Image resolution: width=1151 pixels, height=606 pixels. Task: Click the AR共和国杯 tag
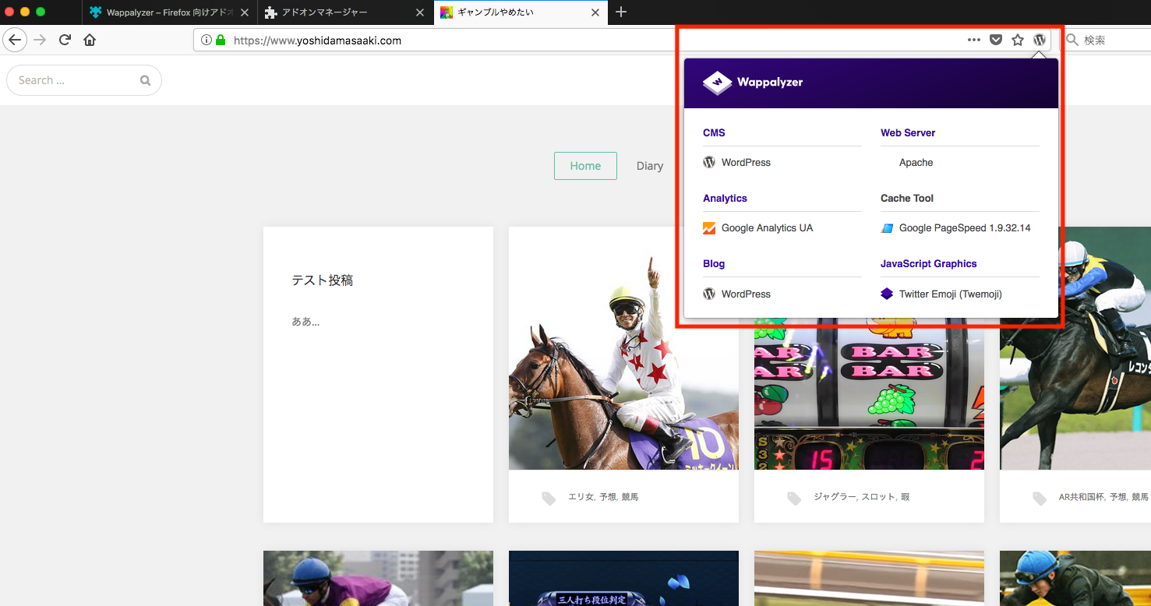coord(1081,497)
